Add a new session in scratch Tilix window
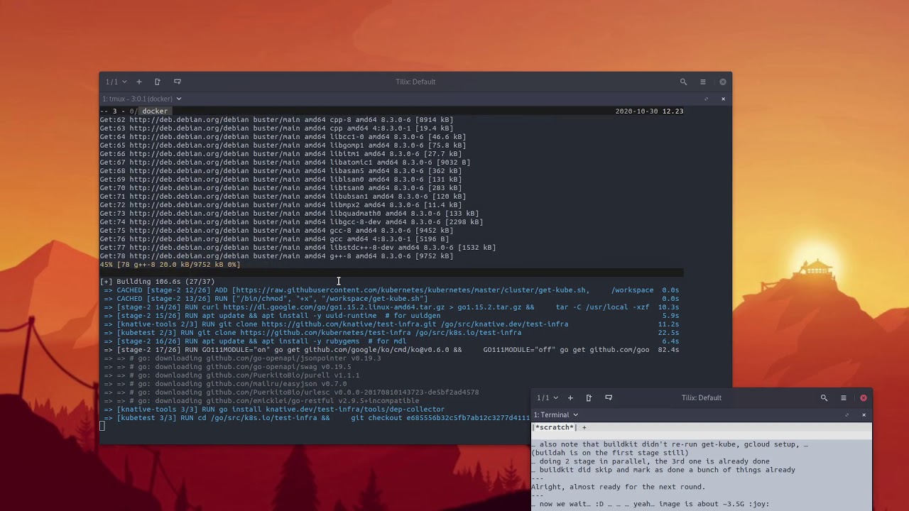The height and width of the screenshot is (511, 909). pos(570,397)
